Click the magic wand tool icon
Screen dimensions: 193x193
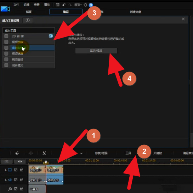tap(17, 153)
